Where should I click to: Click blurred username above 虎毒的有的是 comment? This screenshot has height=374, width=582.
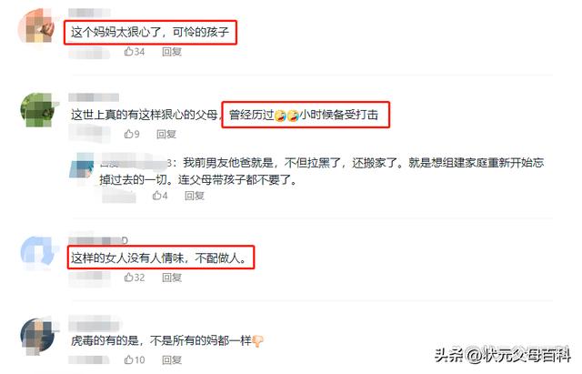click(95, 323)
